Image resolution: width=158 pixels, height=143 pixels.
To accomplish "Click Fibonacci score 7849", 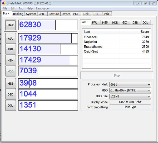I will click(145, 37).
